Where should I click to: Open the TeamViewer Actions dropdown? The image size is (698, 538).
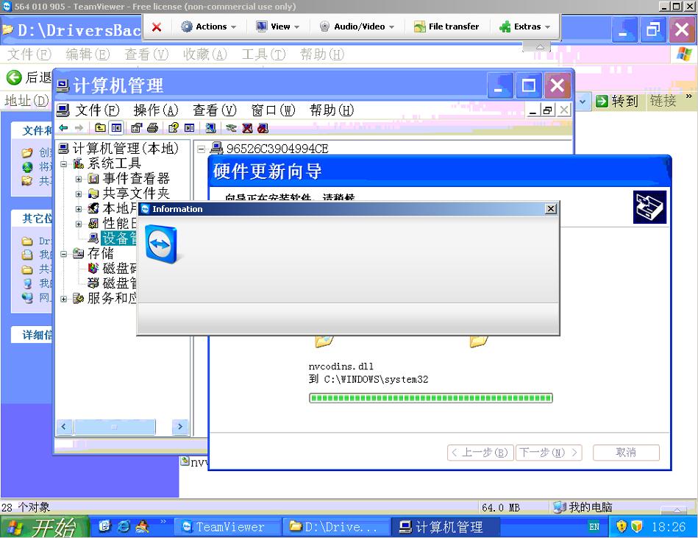pyautogui.click(x=209, y=26)
